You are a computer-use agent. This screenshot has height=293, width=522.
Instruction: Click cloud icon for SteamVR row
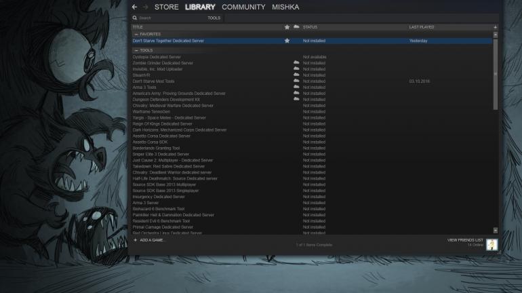click(296, 75)
